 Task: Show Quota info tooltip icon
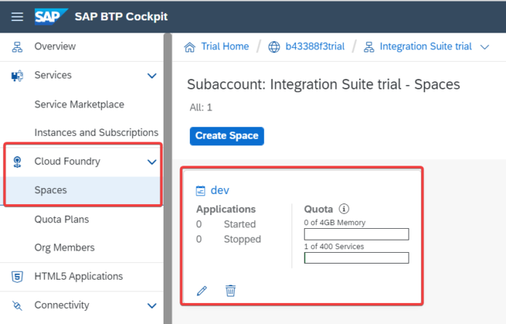pos(344,208)
